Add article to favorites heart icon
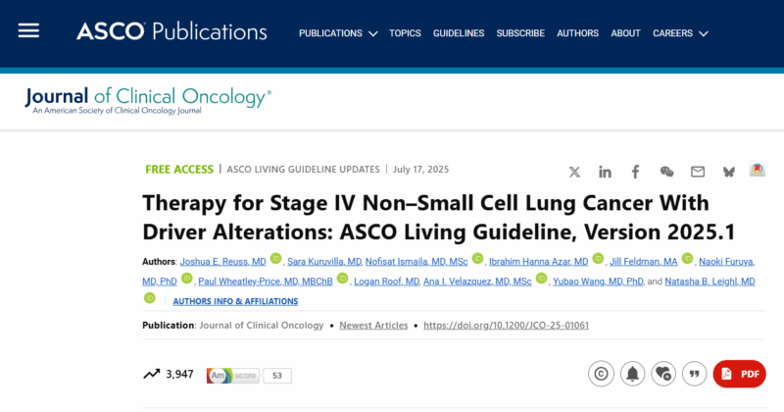Viewport: 784px width, 412px height. [x=663, y=374]
